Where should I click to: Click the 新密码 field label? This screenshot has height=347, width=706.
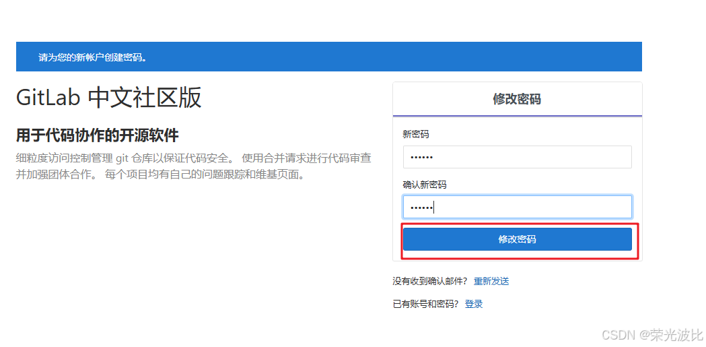(415, 134)
